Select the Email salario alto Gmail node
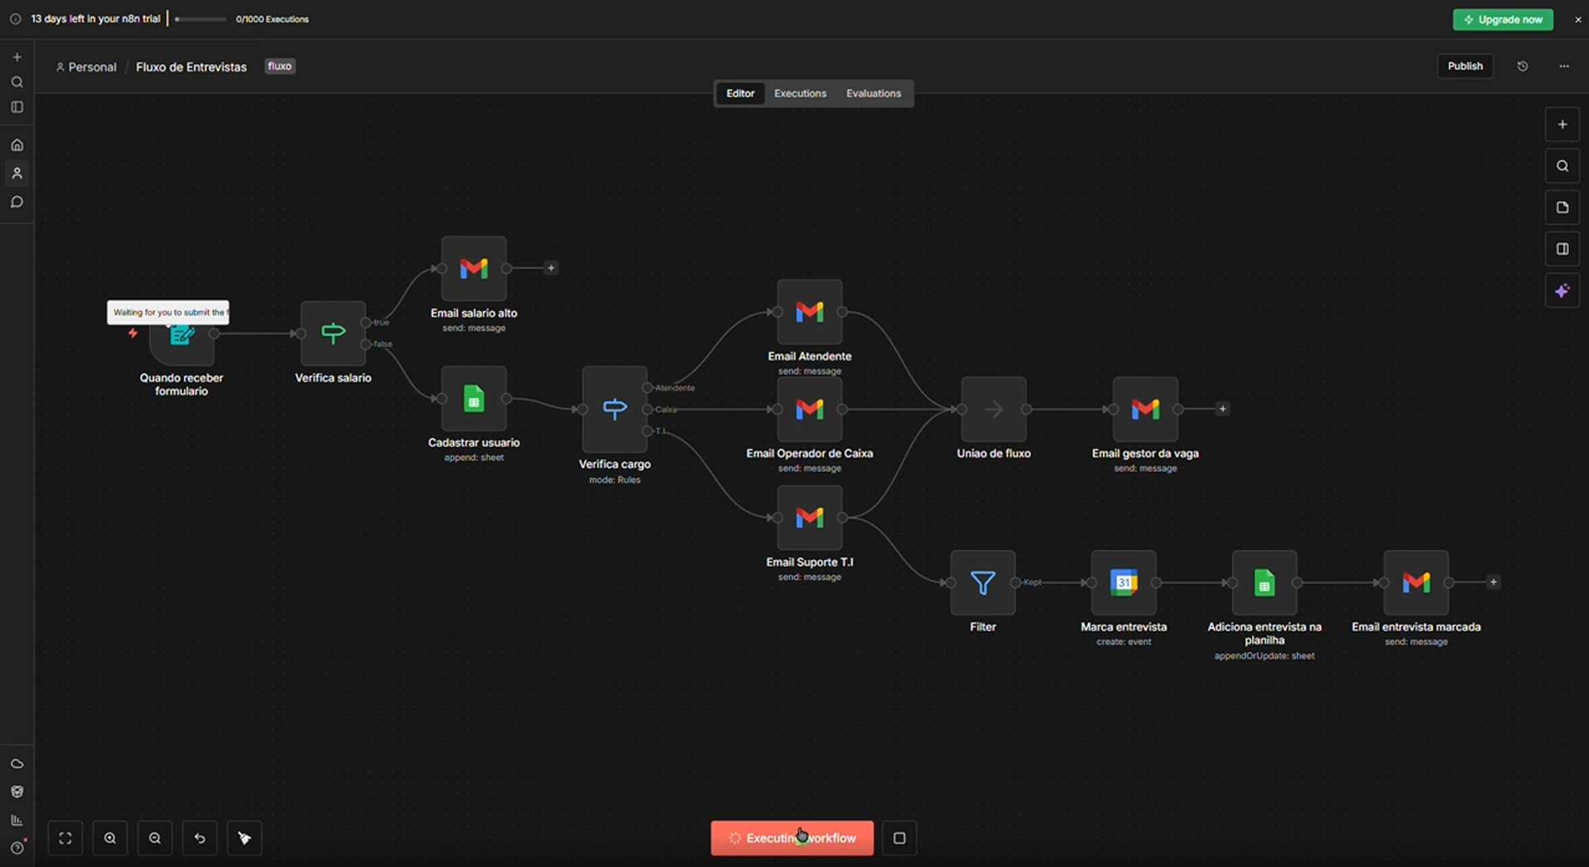 pyautogui.click(x=474, y=268)
